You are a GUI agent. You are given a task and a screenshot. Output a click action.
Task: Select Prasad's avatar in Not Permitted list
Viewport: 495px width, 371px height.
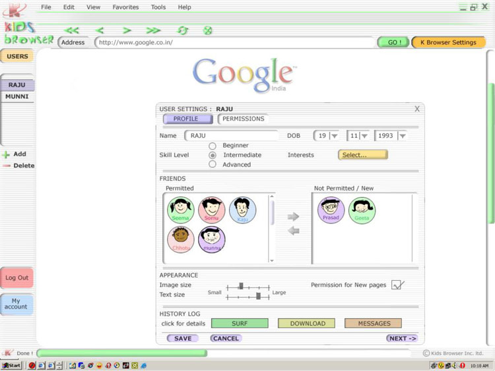click(331, 210)
